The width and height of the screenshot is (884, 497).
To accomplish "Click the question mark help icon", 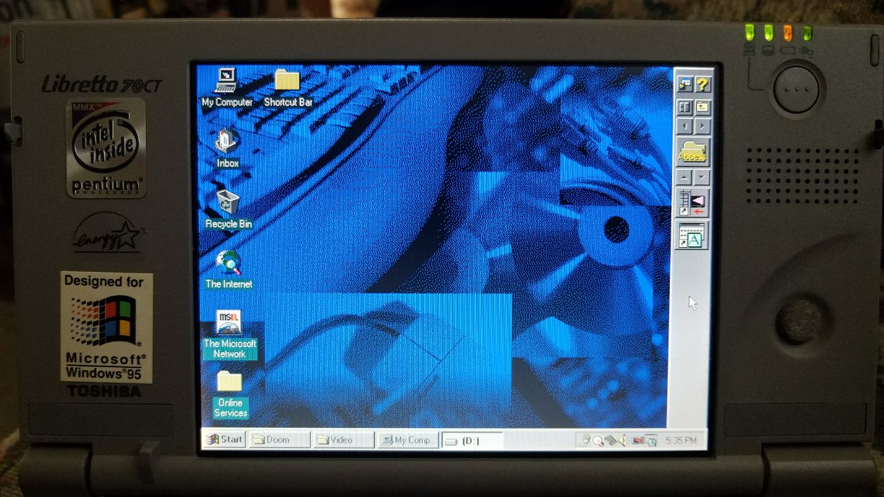I will coord(702,84).
